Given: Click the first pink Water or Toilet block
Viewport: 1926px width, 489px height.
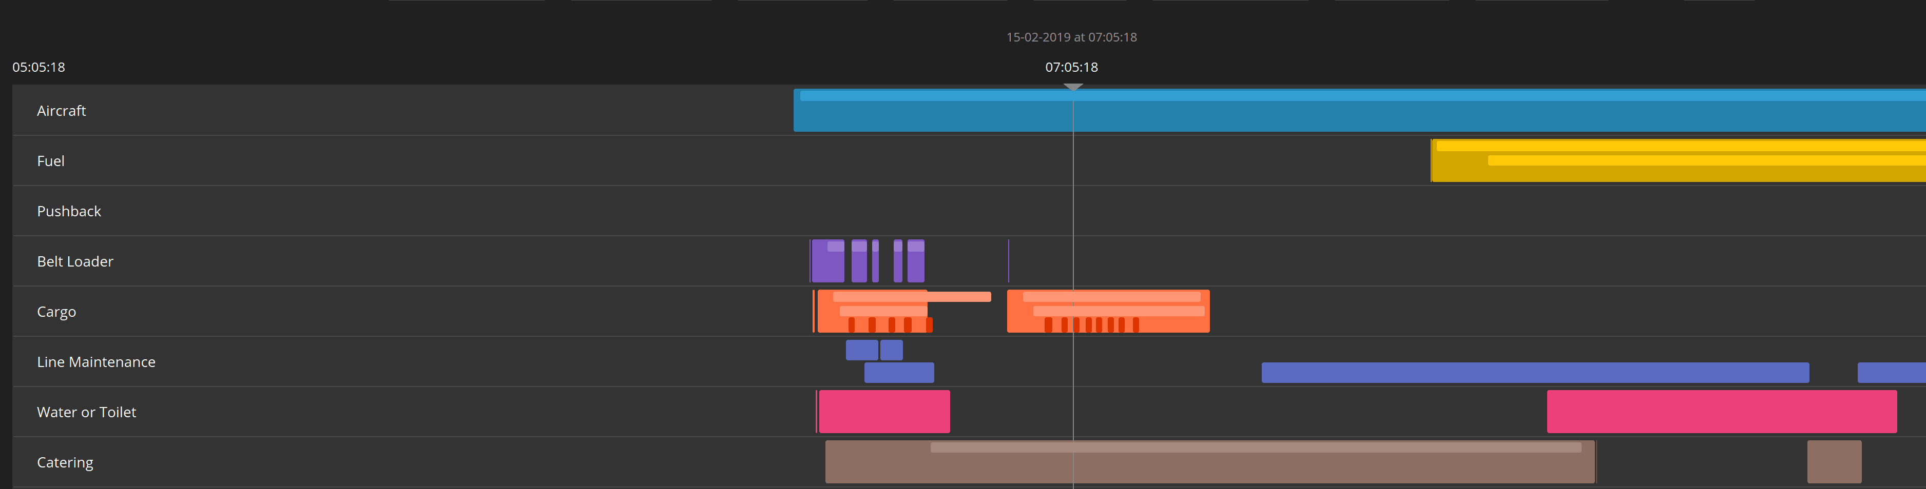Looking at the screenshot, I should pyautogui.click(x=884, y=412).
